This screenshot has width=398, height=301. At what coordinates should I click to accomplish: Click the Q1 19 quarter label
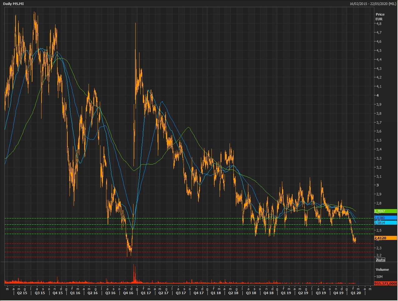[x=286, y=293]
